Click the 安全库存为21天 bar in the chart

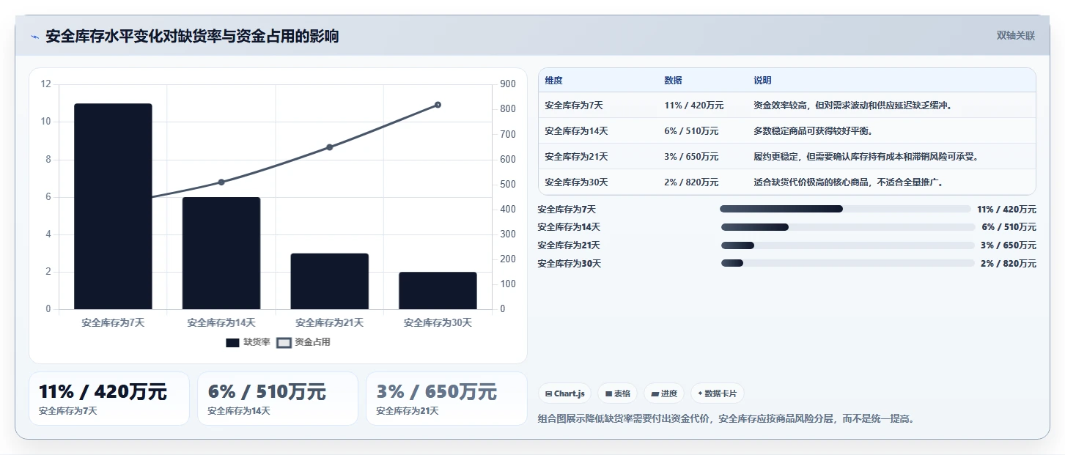[x=330, y=281]
